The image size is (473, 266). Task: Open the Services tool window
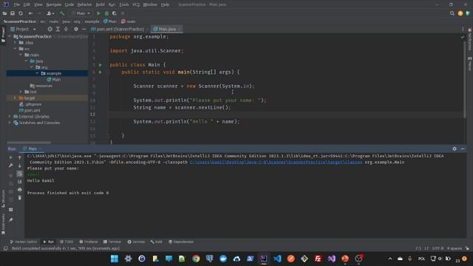pos(136,242)
